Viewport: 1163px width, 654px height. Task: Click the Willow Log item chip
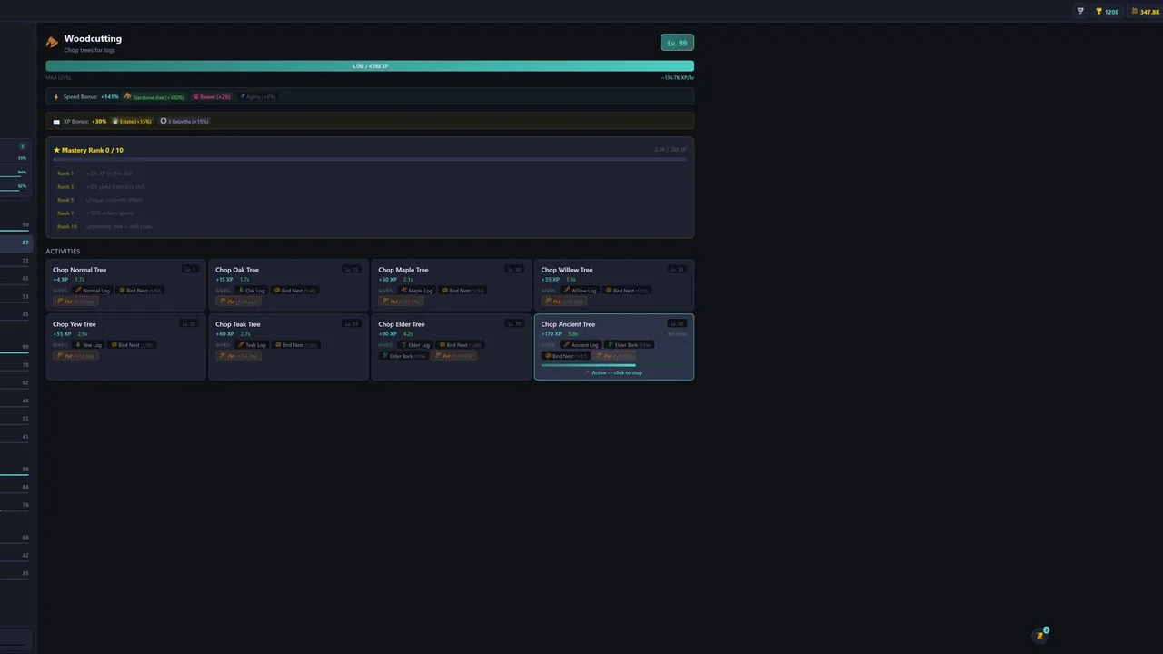point(580,291)
